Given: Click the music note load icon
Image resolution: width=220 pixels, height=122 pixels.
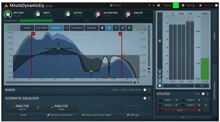Looking at the screenshot, I should (x=122, y=28).
